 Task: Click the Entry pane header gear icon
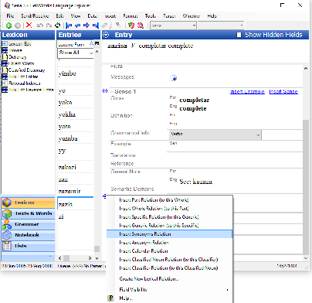(x=106, y=35)
